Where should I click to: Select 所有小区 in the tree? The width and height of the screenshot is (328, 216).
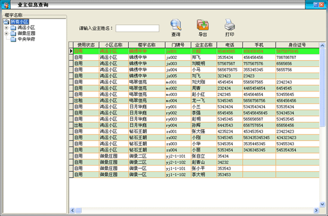point(20,21)
